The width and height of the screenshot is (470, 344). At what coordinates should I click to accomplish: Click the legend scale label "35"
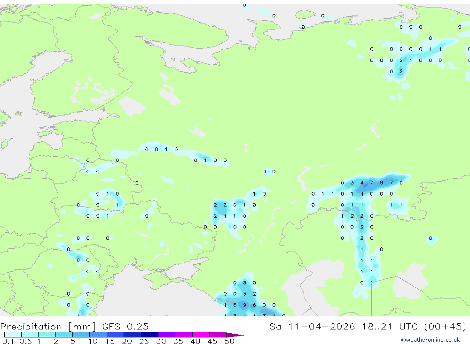pos(178,341)
